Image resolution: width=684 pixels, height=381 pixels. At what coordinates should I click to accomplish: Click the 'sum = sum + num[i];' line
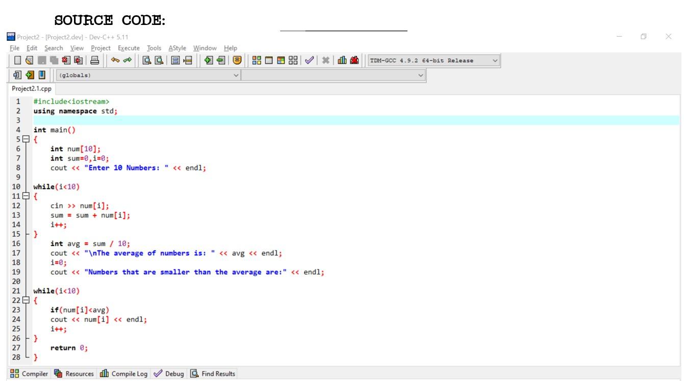(91, 215)
